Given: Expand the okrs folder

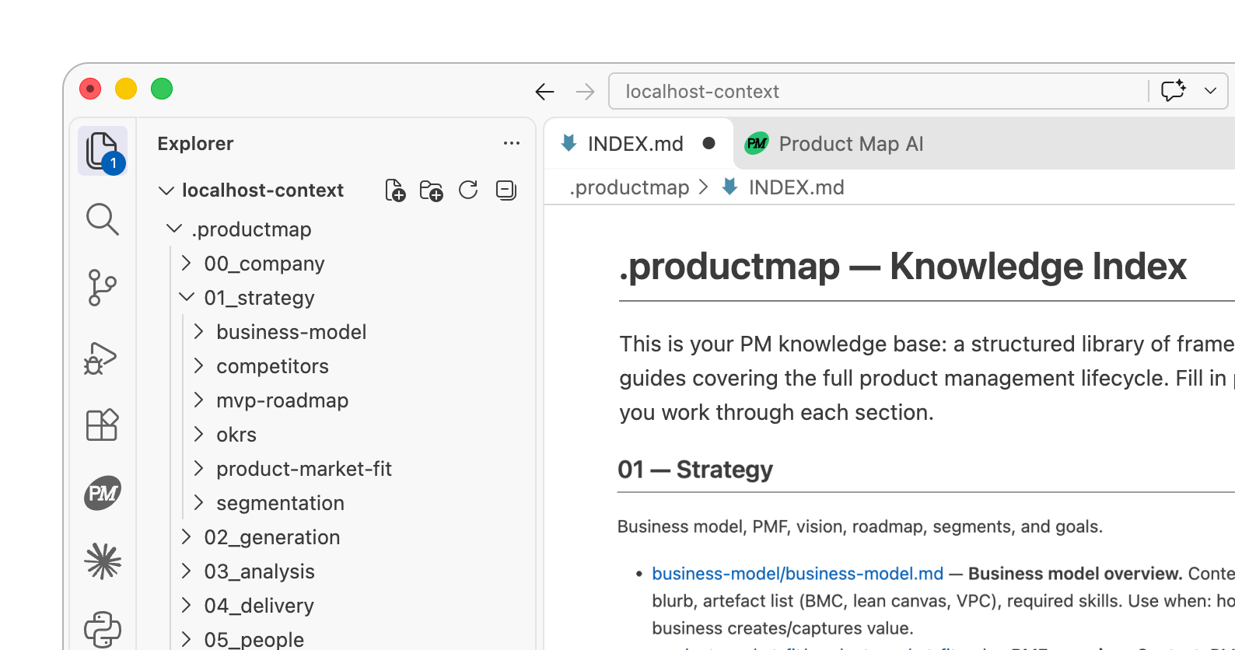Looking at the screenshot, I should click(198, 434).
